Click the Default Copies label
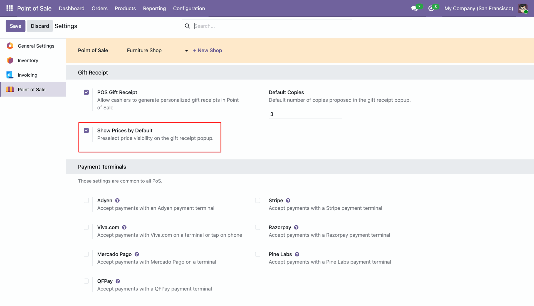Image resolution: width=534 pixels, height=306 pixels. pyautogui.click(x=286, y=92)
